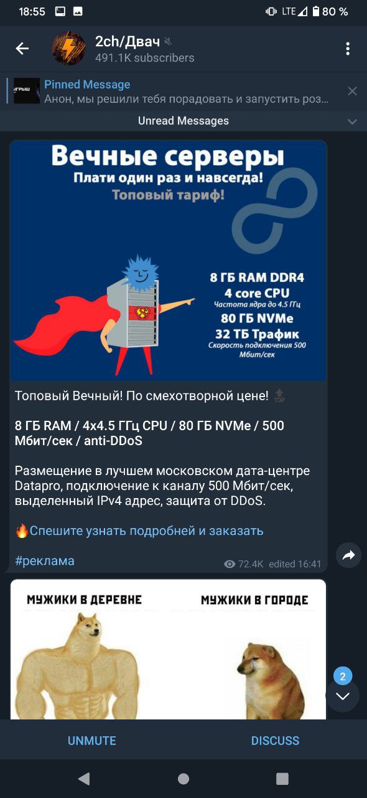
Task: Open the DISCUSS group button
Action: tap(275, 741)
